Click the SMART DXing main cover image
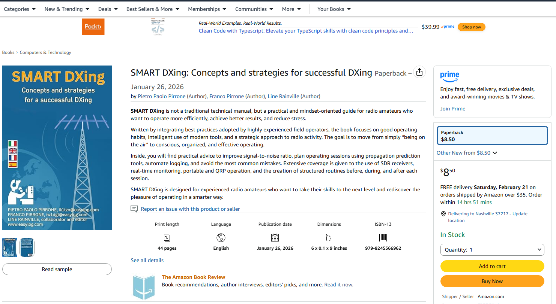Viewport: 556px width, 304px height. (57, 148)
